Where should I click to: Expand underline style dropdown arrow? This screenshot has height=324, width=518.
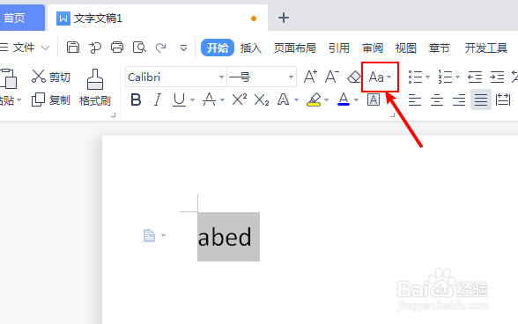pos(193,99)
